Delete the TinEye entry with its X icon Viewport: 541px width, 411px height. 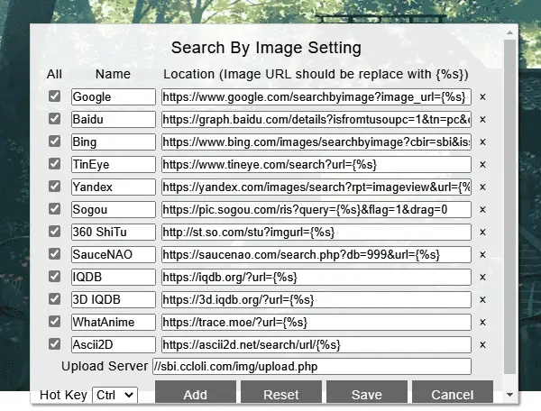(482, 165)
